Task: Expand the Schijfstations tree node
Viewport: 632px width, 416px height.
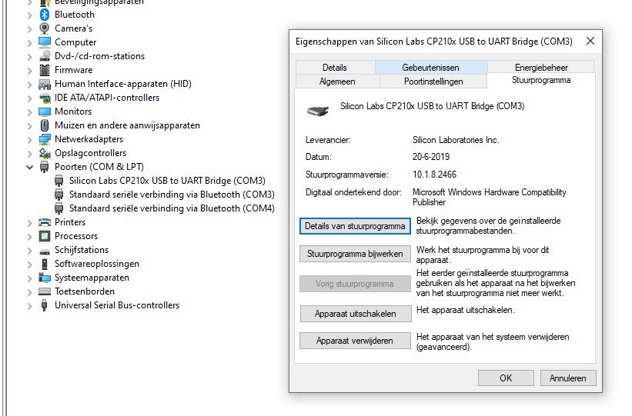Action: (30, 250)
